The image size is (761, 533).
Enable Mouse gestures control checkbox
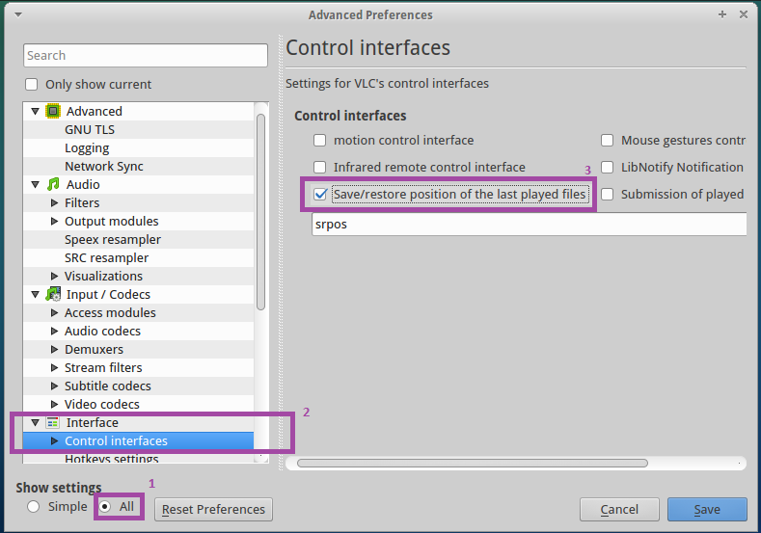tap(607, 140)
